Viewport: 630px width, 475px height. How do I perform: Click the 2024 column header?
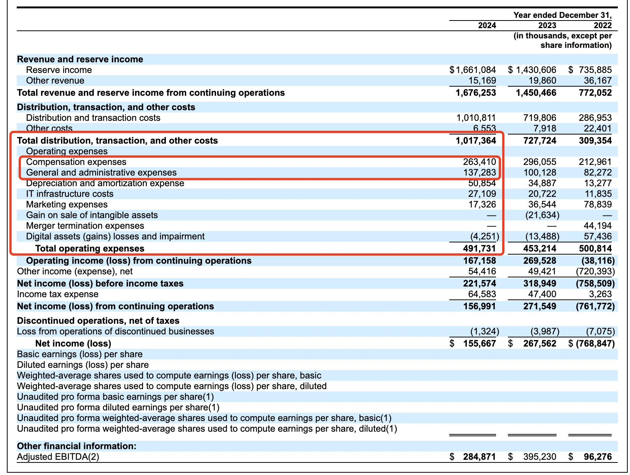[x=487, y=25]
